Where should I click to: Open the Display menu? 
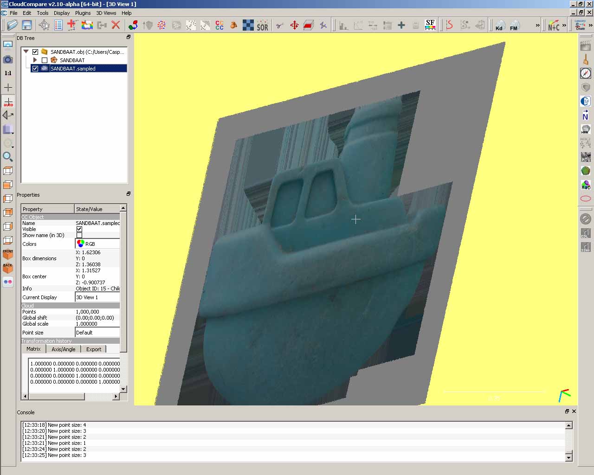coord(61,13)
